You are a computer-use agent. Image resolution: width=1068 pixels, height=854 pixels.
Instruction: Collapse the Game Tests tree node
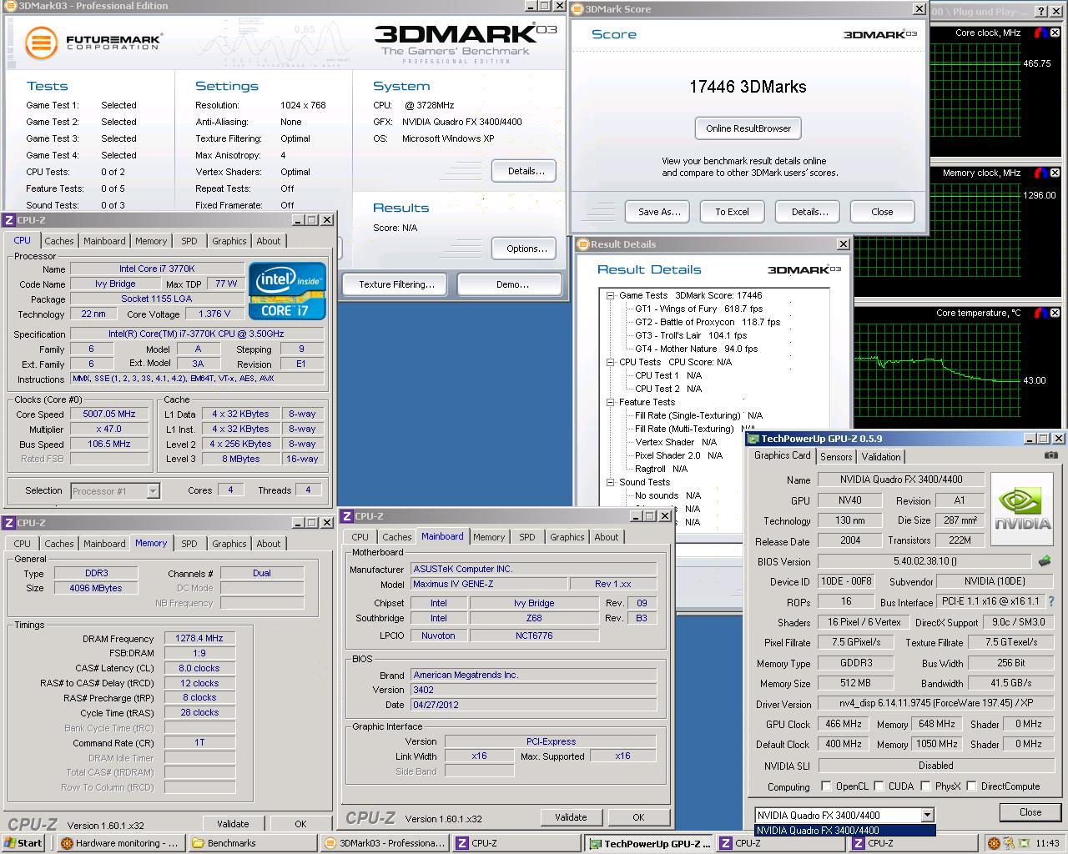[x=610, y=295]
